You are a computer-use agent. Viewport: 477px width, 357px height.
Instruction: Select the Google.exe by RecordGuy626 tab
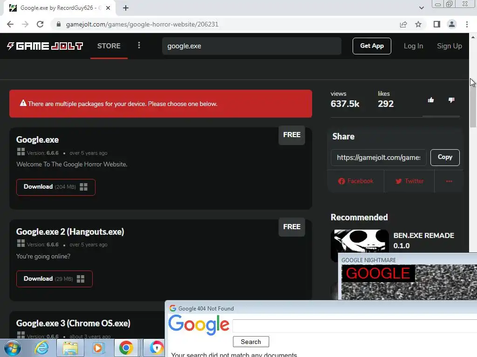pos(59,8)
